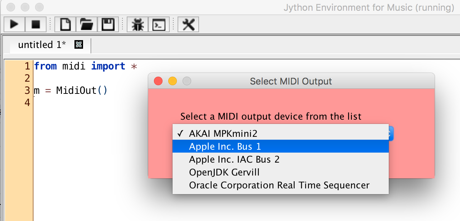Open the Jython interactive console

159,24
